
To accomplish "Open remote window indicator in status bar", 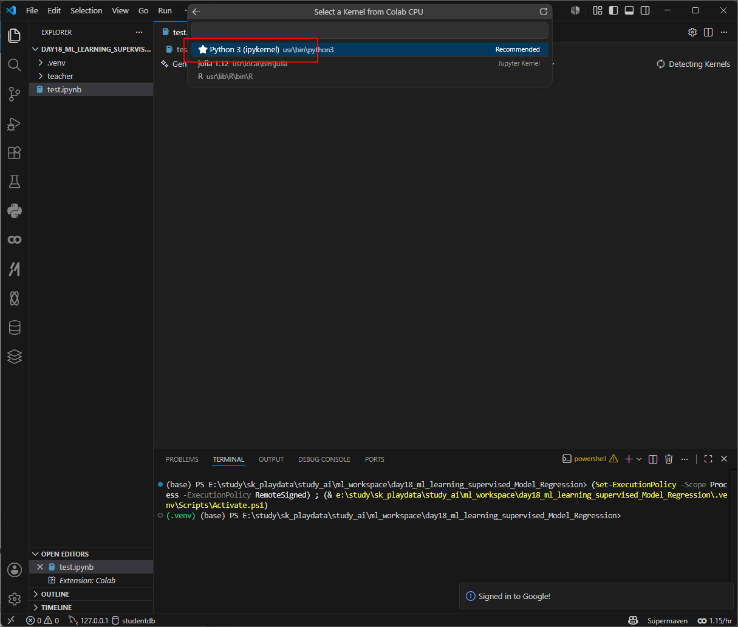I will (11, 620).
